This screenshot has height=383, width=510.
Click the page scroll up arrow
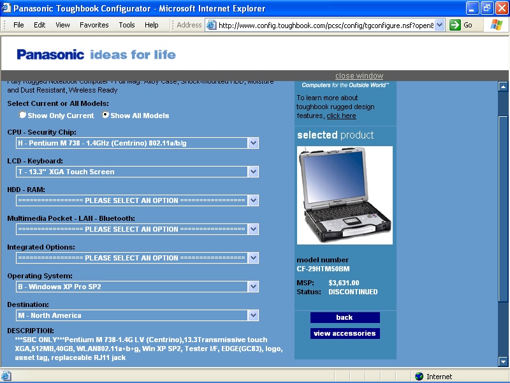[503, 87]
